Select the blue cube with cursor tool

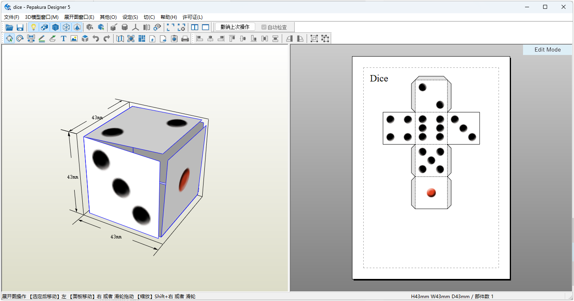101,27
